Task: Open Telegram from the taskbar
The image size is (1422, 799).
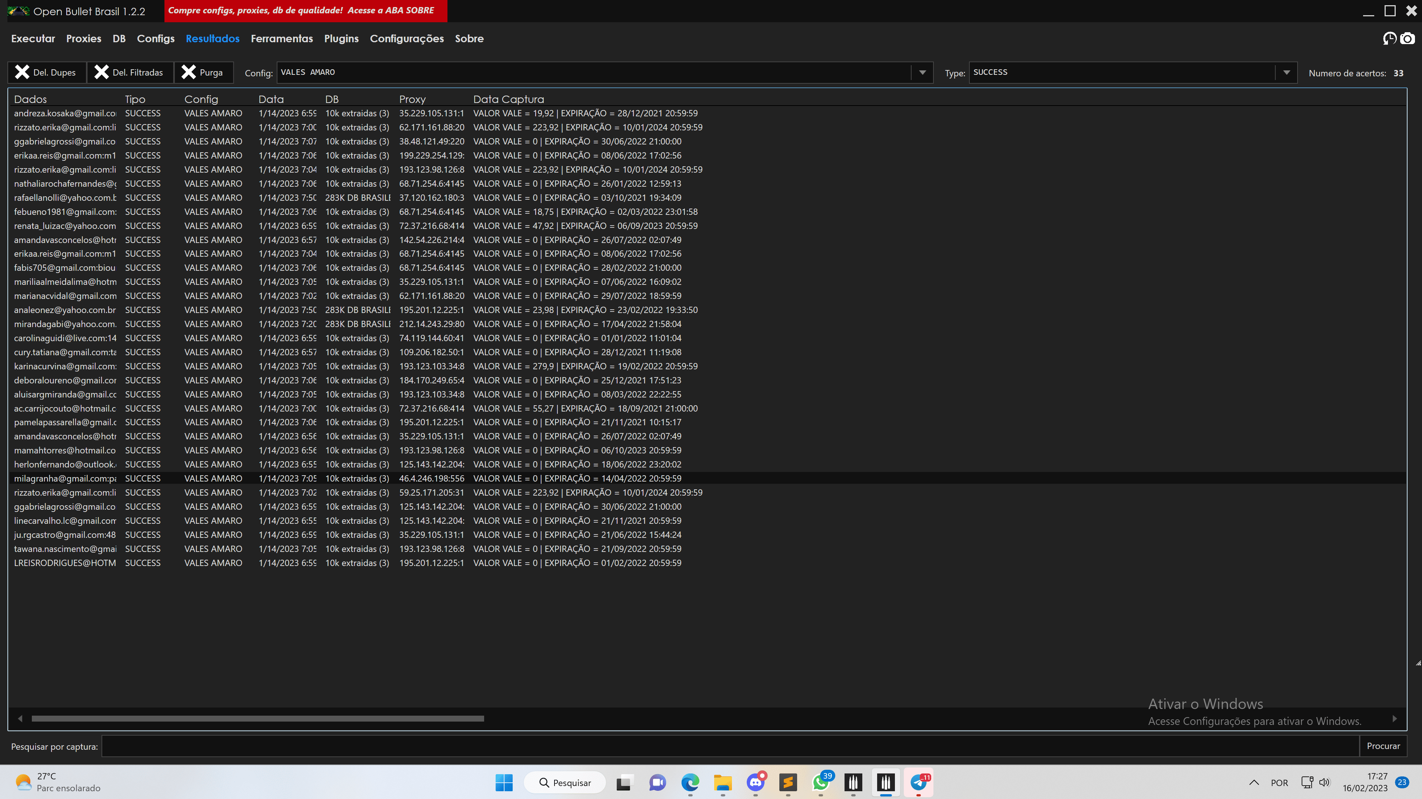Action: coord(919,782)
